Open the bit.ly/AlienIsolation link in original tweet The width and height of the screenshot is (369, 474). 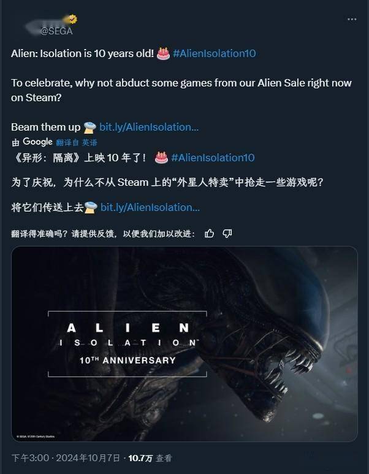pos(149,128)
